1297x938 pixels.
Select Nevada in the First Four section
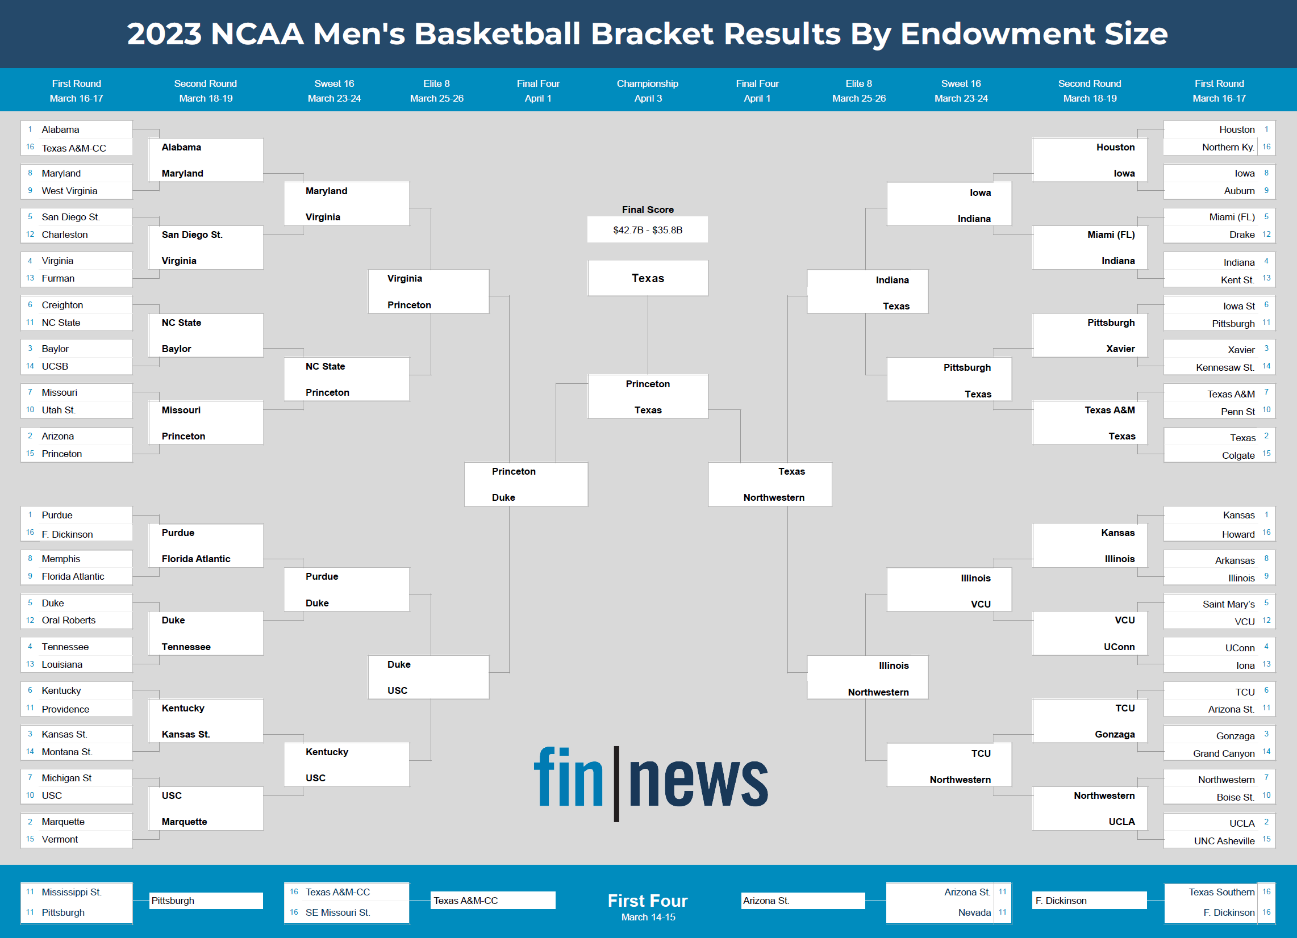click(974, 912)
